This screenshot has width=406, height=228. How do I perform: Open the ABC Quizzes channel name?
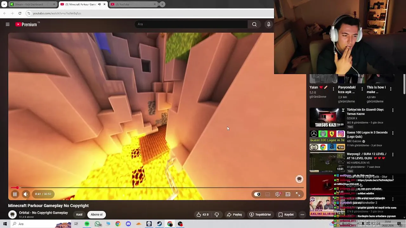[x=355, y=142]
